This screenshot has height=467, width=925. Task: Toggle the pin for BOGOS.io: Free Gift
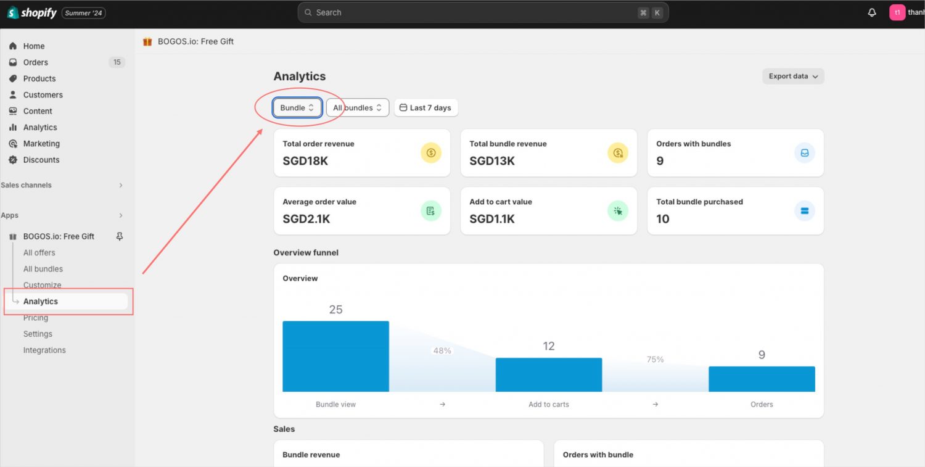[121, 236]
